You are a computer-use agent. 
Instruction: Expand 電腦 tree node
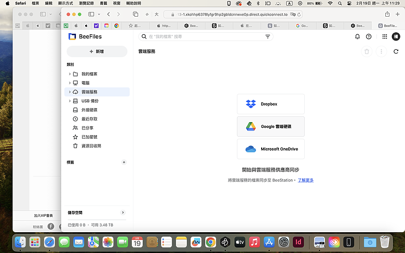(70, 83)
